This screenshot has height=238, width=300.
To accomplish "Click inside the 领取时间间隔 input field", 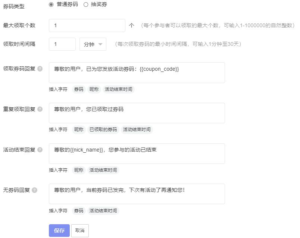I will 62,44.
